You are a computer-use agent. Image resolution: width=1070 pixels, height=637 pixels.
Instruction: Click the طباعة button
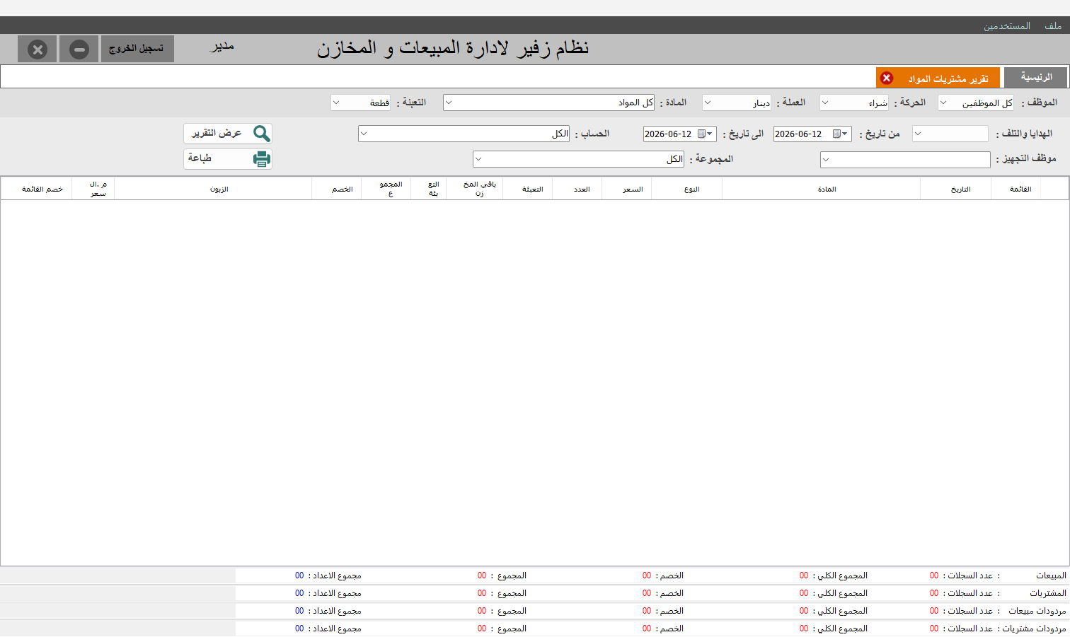click(x=228, y=159)
